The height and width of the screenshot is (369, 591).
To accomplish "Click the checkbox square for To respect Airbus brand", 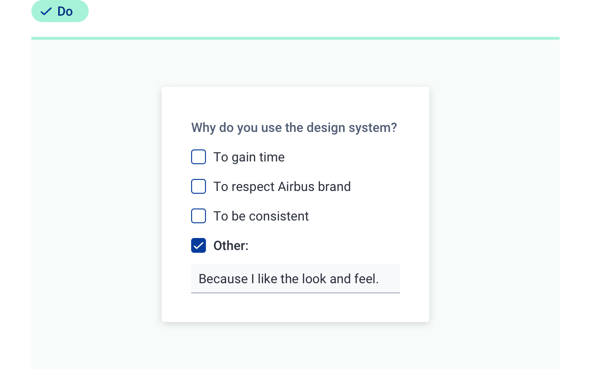I will click(199, 186).
